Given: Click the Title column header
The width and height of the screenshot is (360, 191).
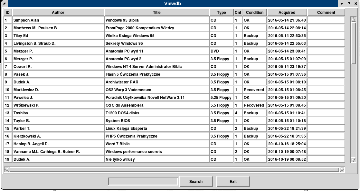Looking at the screenshot, I should 156,13.
